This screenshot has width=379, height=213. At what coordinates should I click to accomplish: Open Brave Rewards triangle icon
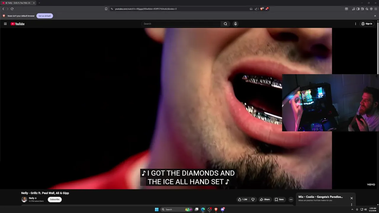click(267, 9)
